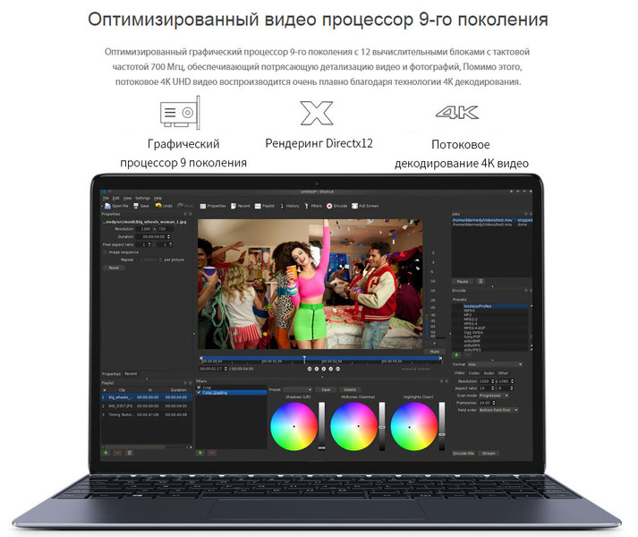Click the Aspect ratio 16 stepper
The width and height of the screenshot is (638, 537).
(493, 388)
